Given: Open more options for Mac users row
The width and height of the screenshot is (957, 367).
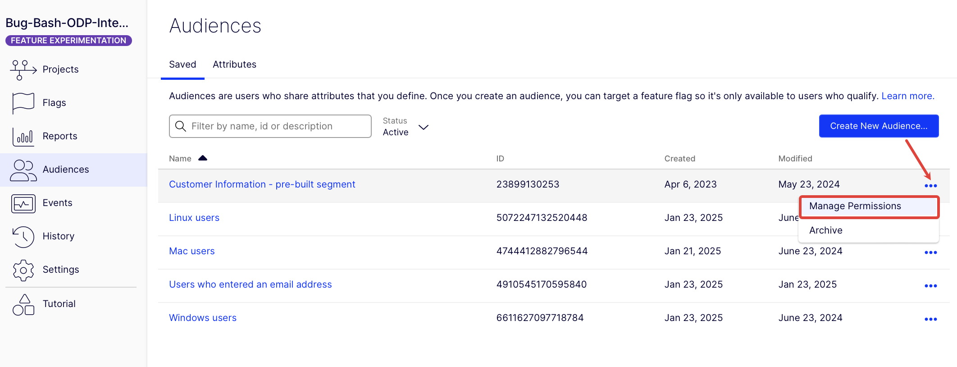Looking at the screenshot, I should [x=930, y=252].
